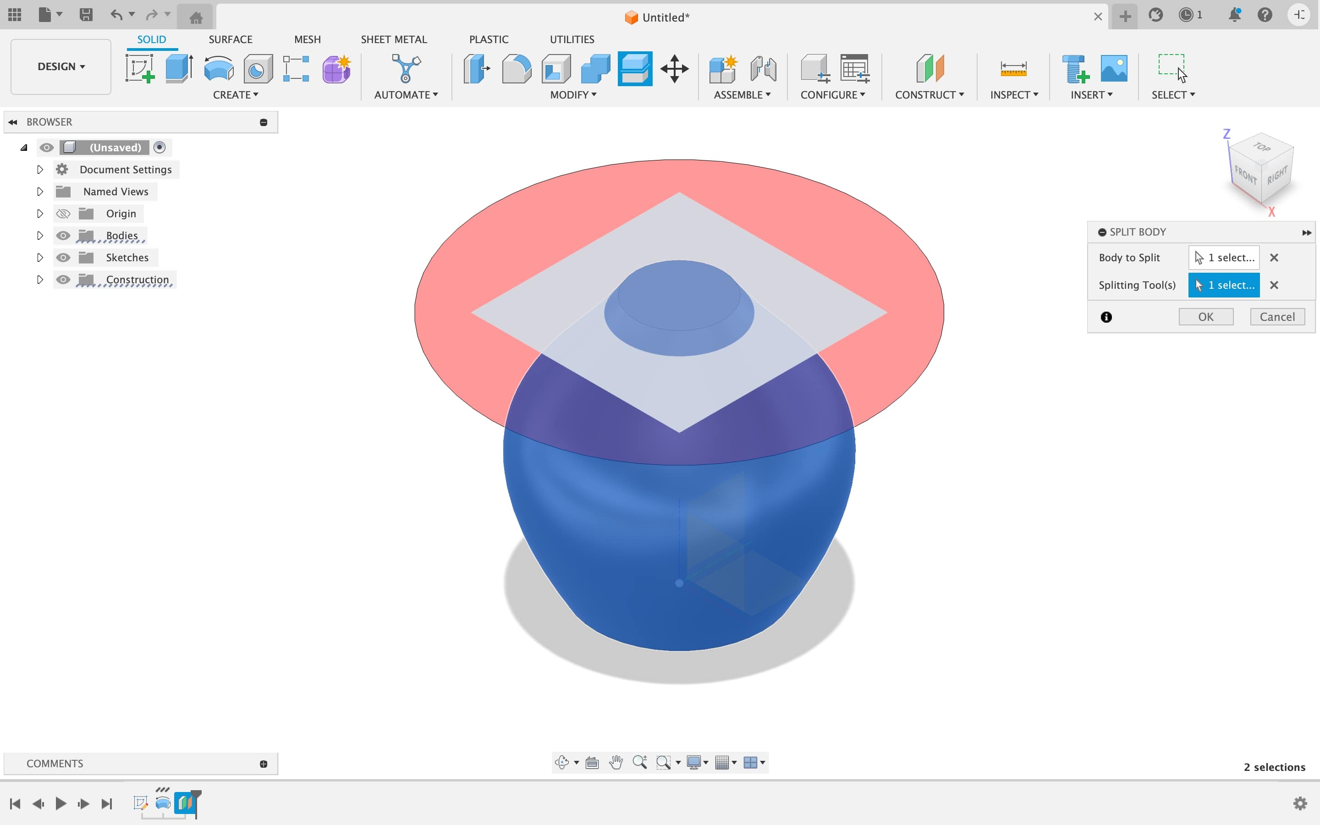Screen dimensions: 1320x825
Task: Click the highlighted Split Body tool
Action: coord(635,69)
